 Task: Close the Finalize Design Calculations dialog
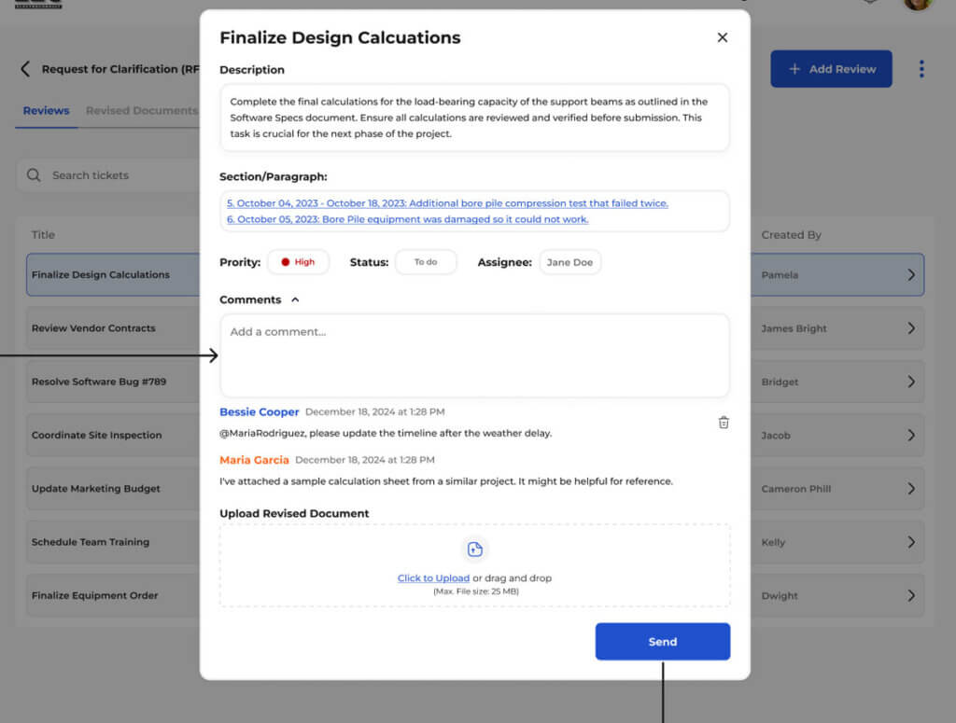722,37
